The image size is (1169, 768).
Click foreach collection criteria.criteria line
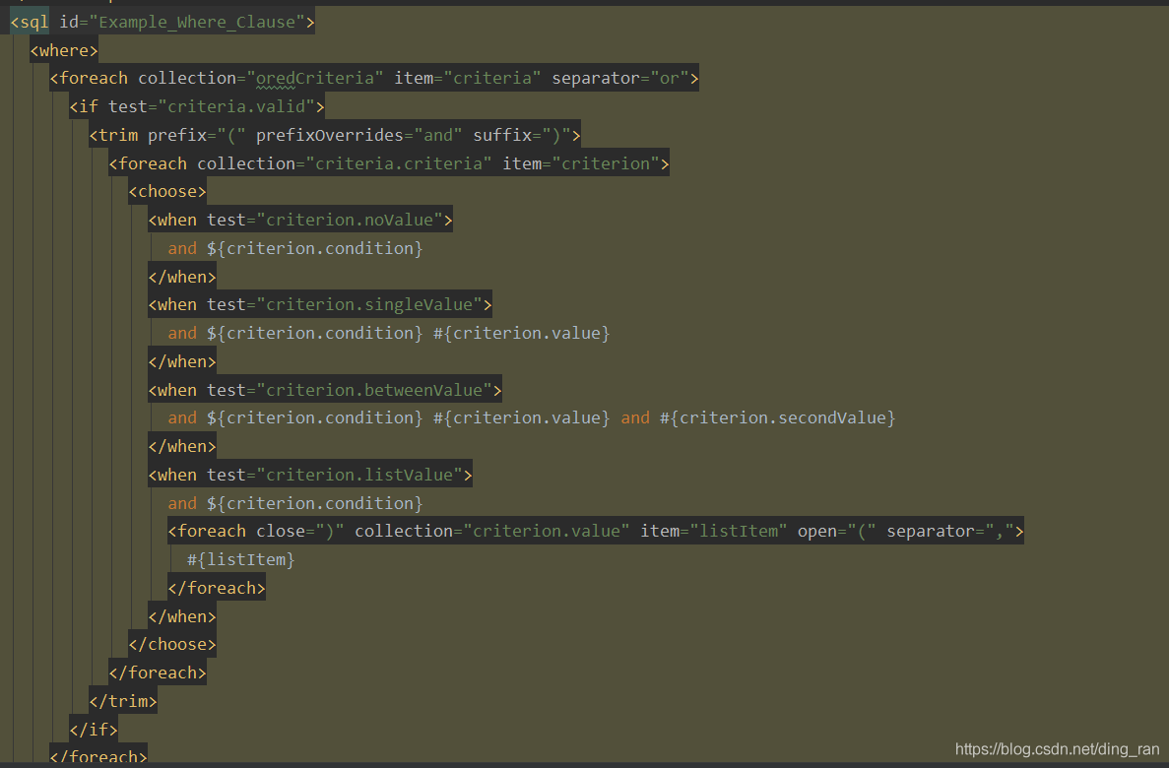[x=389, y=162]
